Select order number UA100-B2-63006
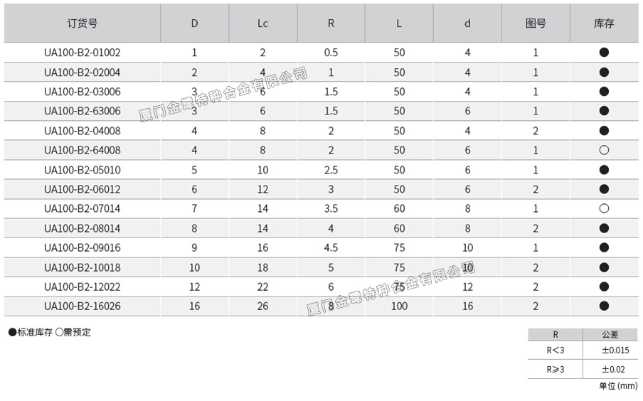Viewport: 643px width, 401px height. click(82, 111)
